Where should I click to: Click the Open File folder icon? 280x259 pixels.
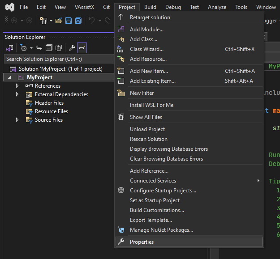[59, 21]
